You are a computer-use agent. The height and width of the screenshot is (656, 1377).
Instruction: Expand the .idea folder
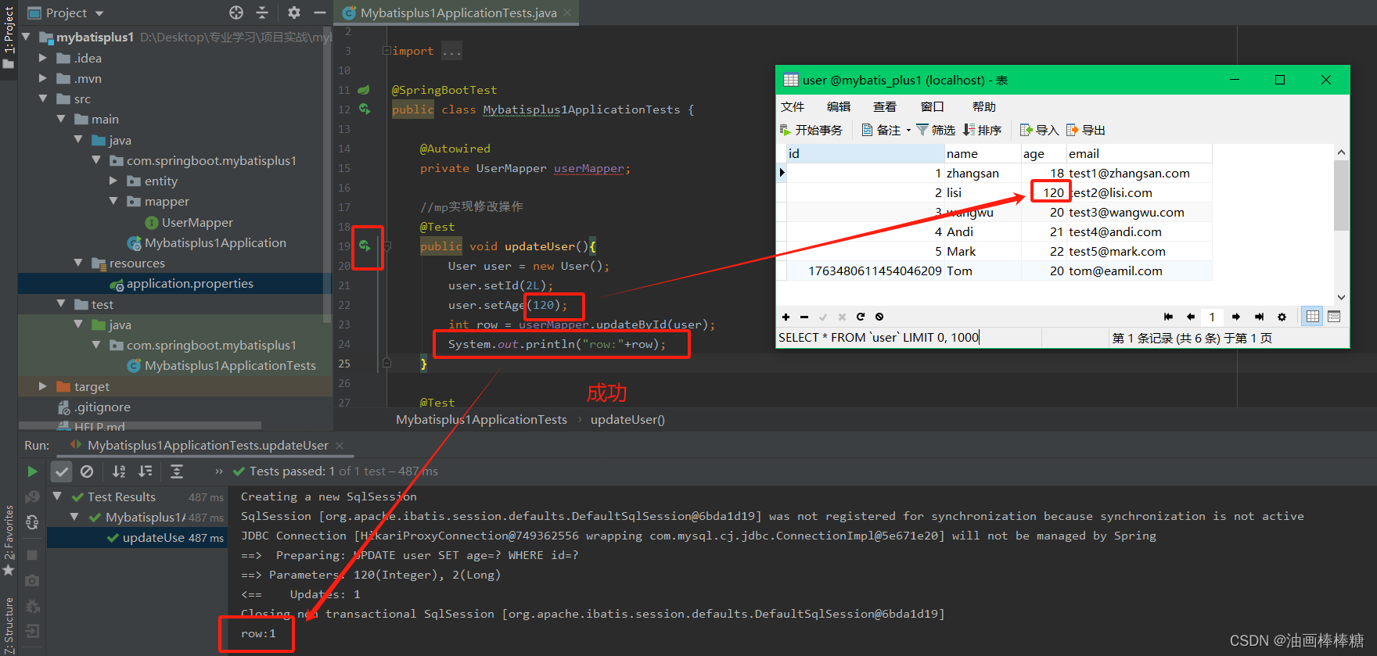tap(43, 58)
